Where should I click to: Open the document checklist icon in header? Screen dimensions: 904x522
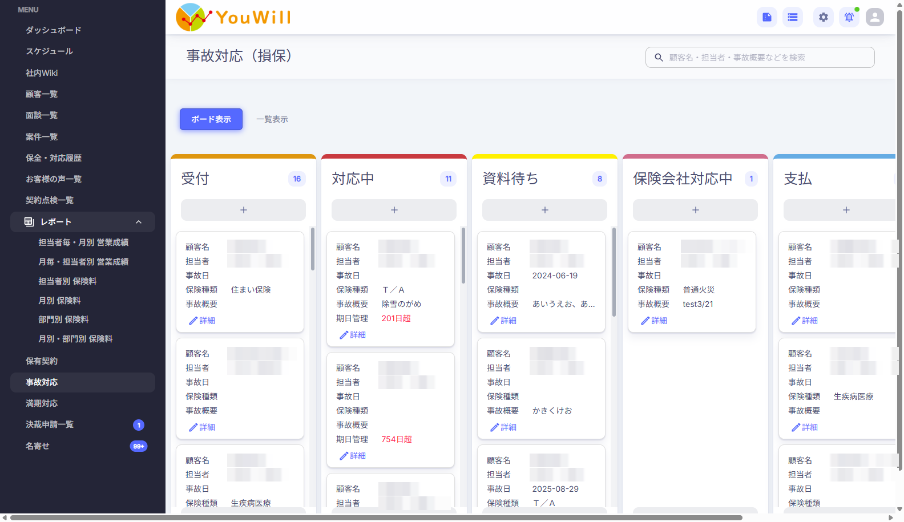[x=767, y=17]
